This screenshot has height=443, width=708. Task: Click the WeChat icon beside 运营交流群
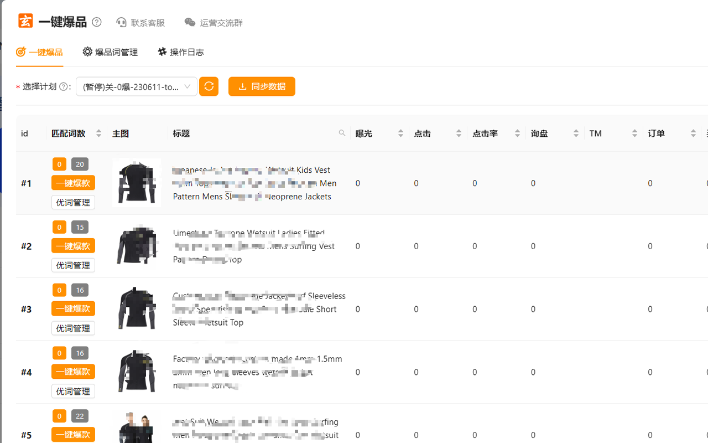coord(190,22)
